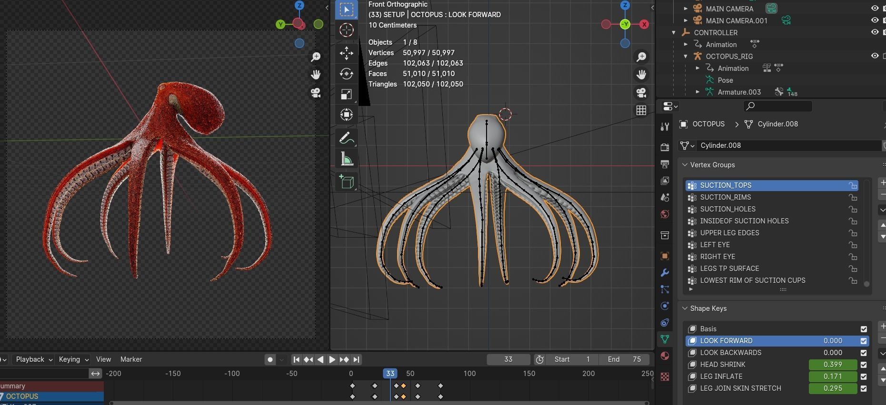Toggle the LOOK BACKWARDS shape key checkbox
Image resolution: width=886 pixels, height=405 pixels.
(864, 353)
